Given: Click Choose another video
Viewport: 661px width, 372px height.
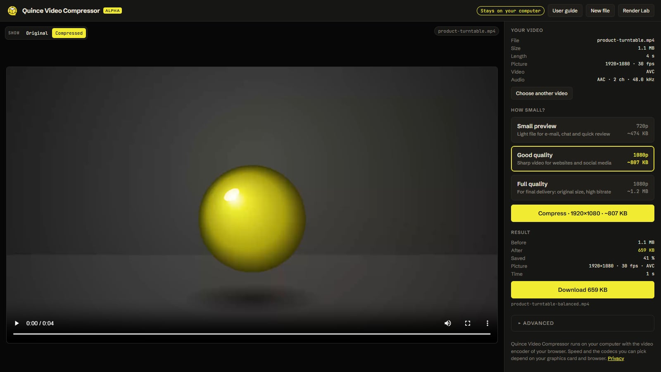Looking at the screenshot, I should pos(542,93).
